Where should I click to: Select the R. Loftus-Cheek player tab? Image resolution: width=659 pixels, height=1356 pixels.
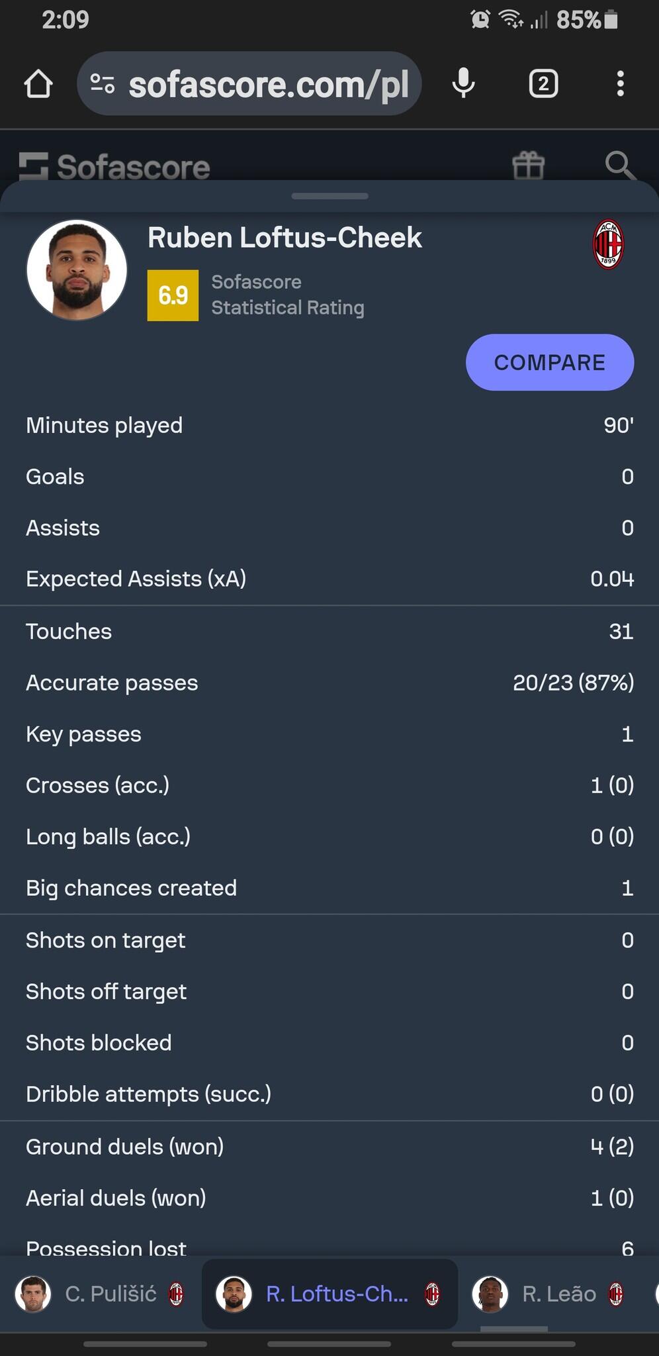tap(329, 1294)
